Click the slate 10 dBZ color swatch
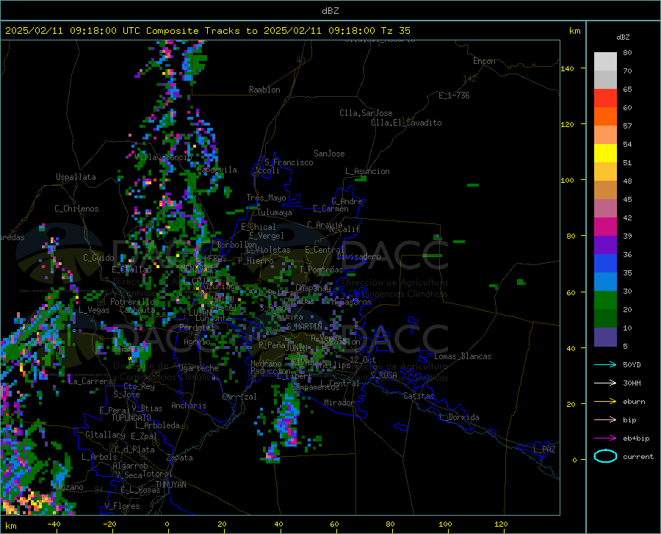 [605, 337]
